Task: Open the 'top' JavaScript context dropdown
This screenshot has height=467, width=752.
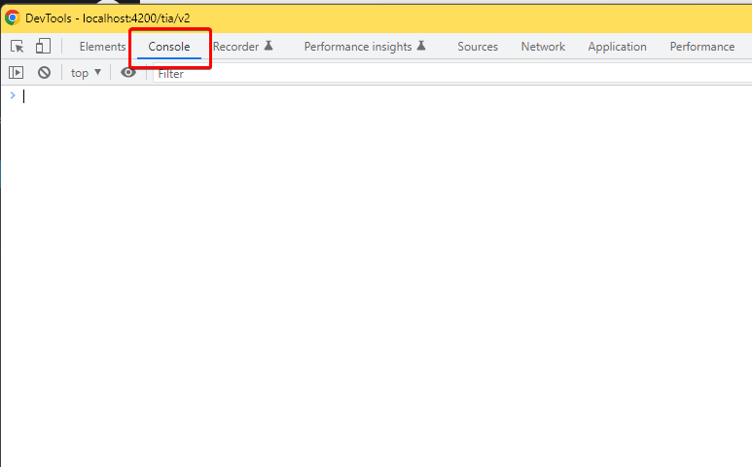Action: (86, 73)
